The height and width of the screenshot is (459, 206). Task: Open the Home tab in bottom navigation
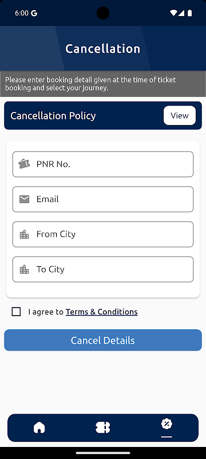point(39,427)
